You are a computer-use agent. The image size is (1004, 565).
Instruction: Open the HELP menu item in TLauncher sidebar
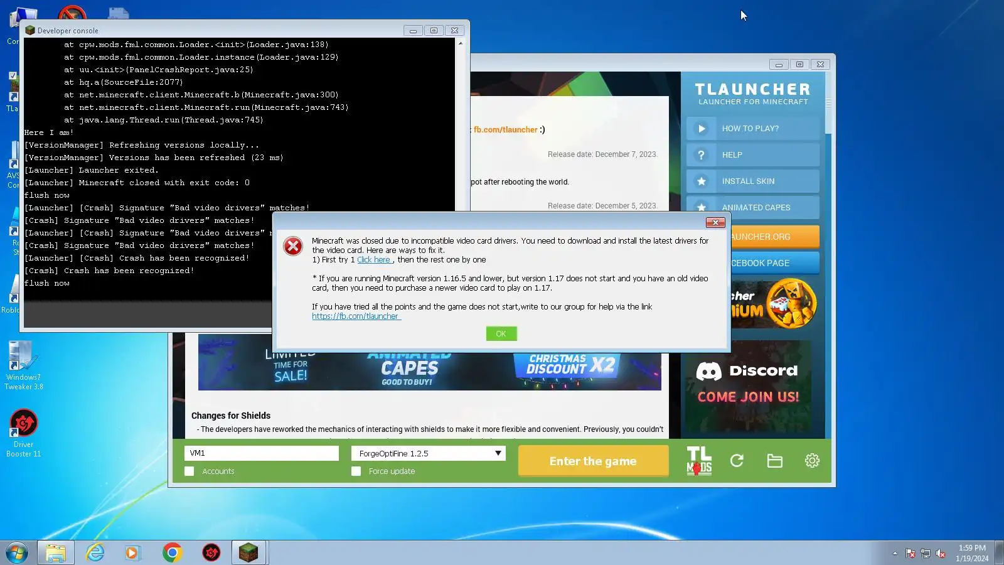point(753,155)
